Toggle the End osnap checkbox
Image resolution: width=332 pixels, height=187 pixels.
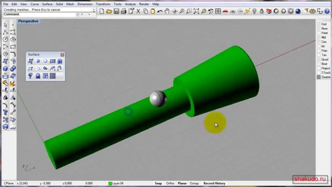pyautogui.click(x=319, y=24)
